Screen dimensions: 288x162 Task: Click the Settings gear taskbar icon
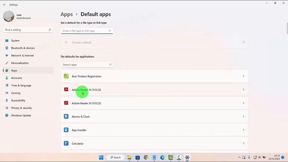tap(187, 157)
